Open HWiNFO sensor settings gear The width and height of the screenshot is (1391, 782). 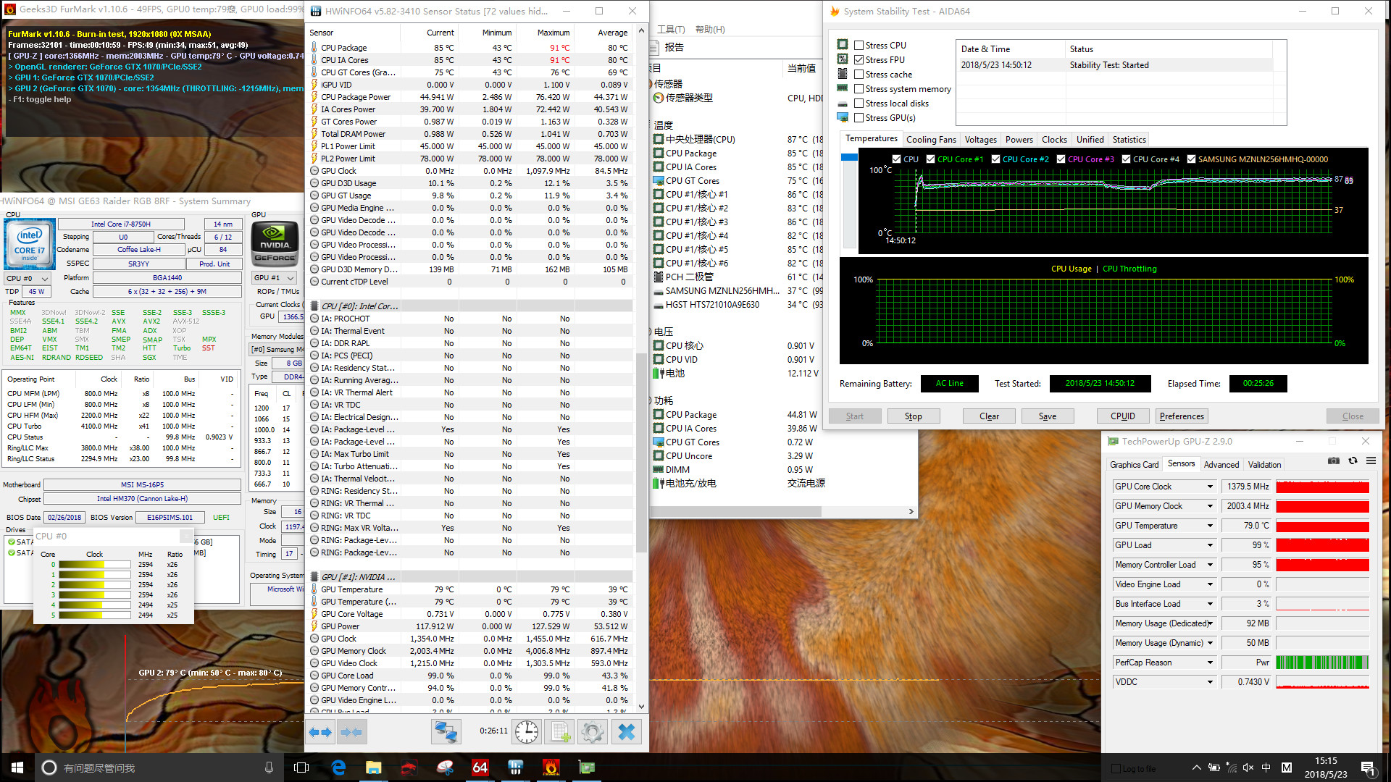click(x=592, y=732)
